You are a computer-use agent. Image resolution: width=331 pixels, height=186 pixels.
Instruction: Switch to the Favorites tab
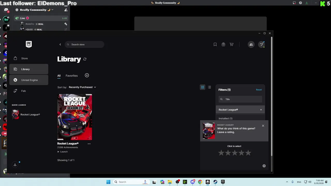coord(72,76)
